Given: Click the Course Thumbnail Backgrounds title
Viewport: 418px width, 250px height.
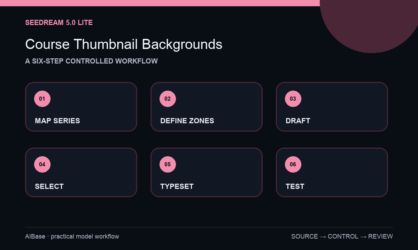Looking at the screenshot, I should (124, 44).
